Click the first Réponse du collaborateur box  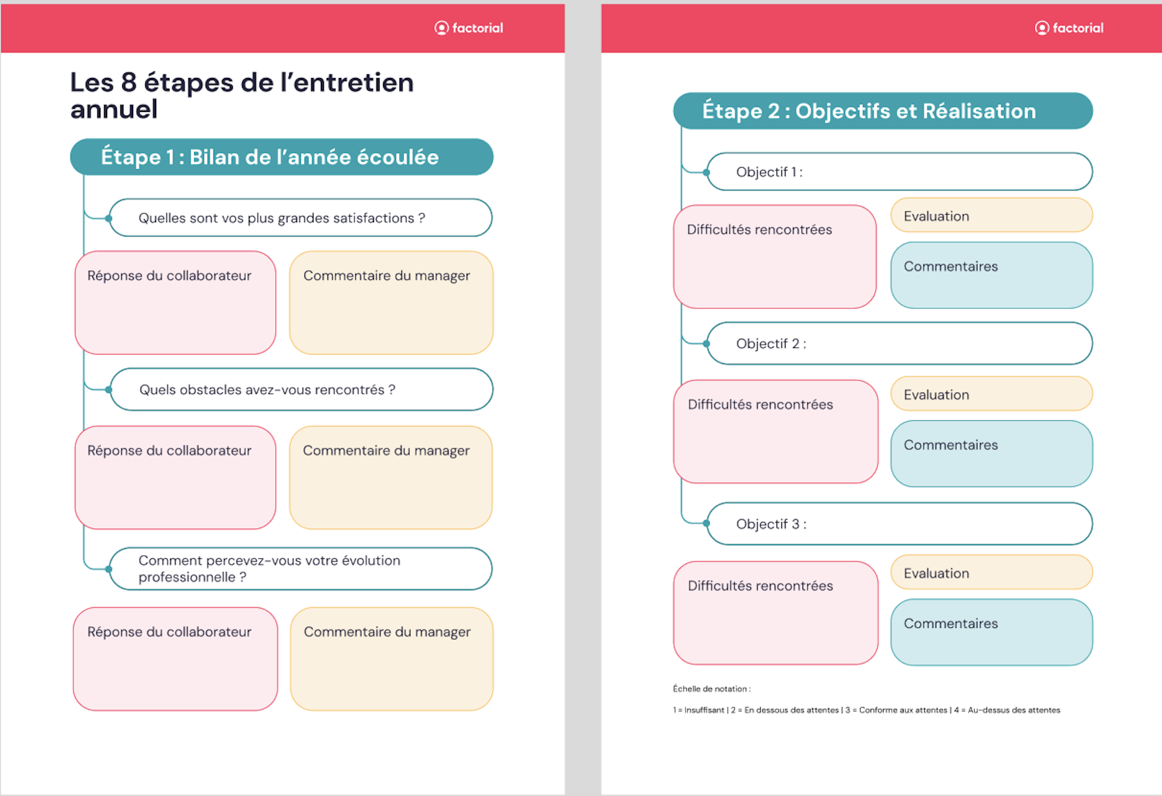tap(175, 302)
